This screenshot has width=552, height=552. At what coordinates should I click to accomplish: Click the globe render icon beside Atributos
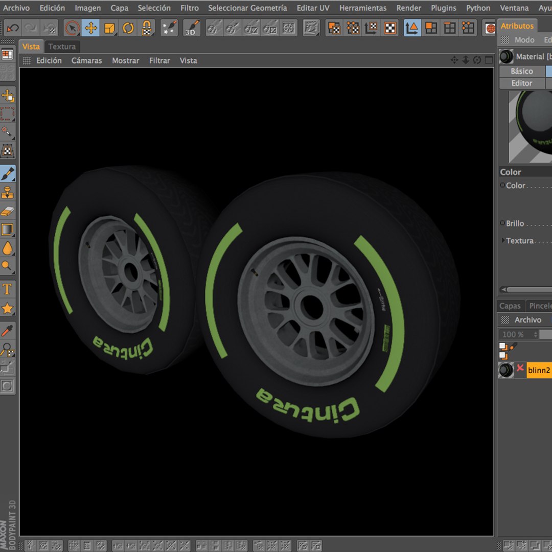tap(490, 28)
